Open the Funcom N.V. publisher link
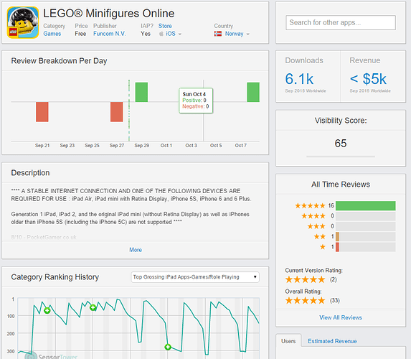Screen dimensions: 411x359 click(110, 34)
